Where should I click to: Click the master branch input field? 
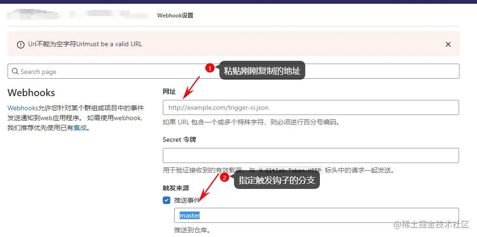click(317, 215)
